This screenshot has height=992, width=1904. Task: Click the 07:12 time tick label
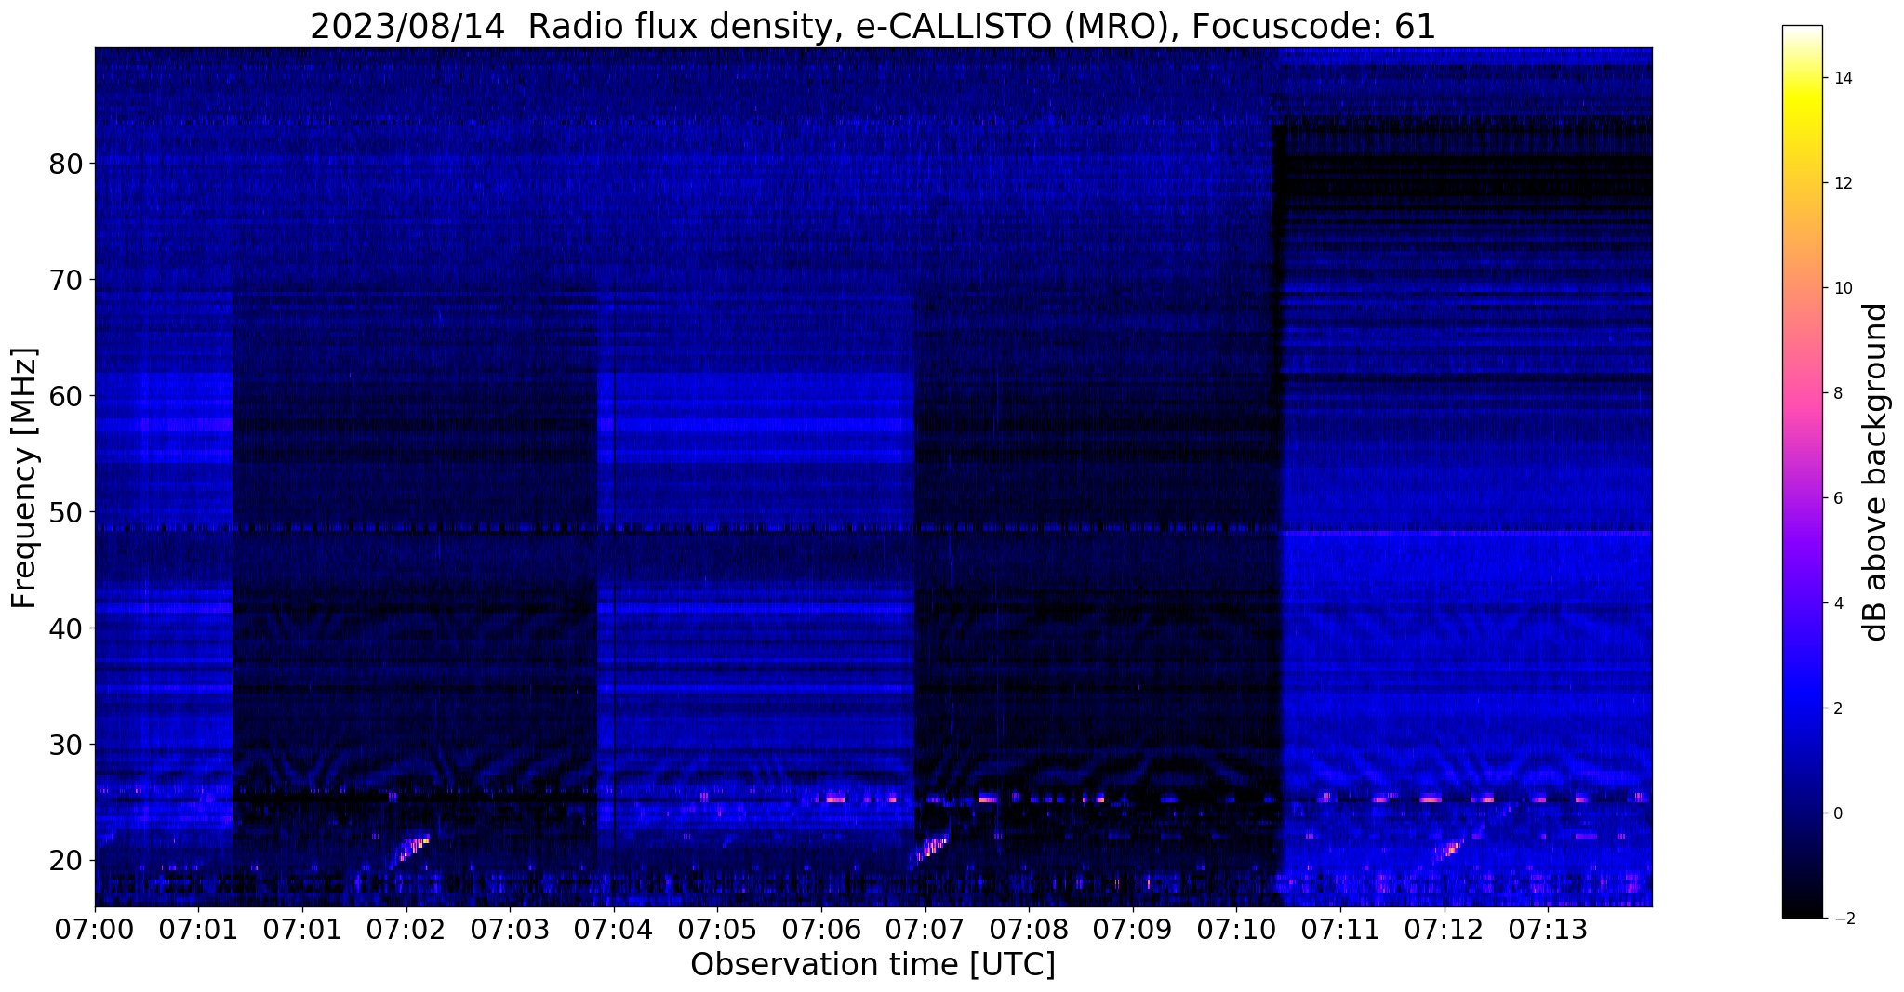click(x=1444, y=930)
